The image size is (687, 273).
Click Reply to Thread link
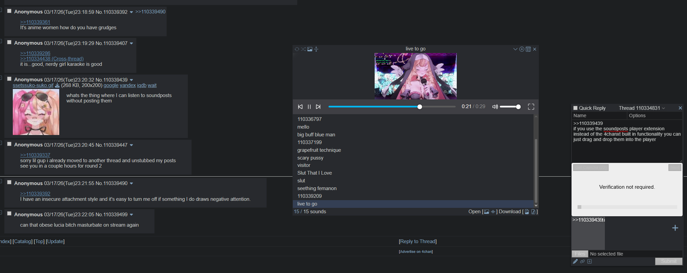pyautogui.click(x=418, y=241)
